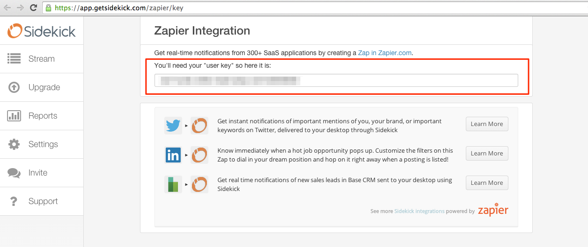Select the Upgrade arrow icon
Screen dimensions: 588x247
click(x=14, y=87)
